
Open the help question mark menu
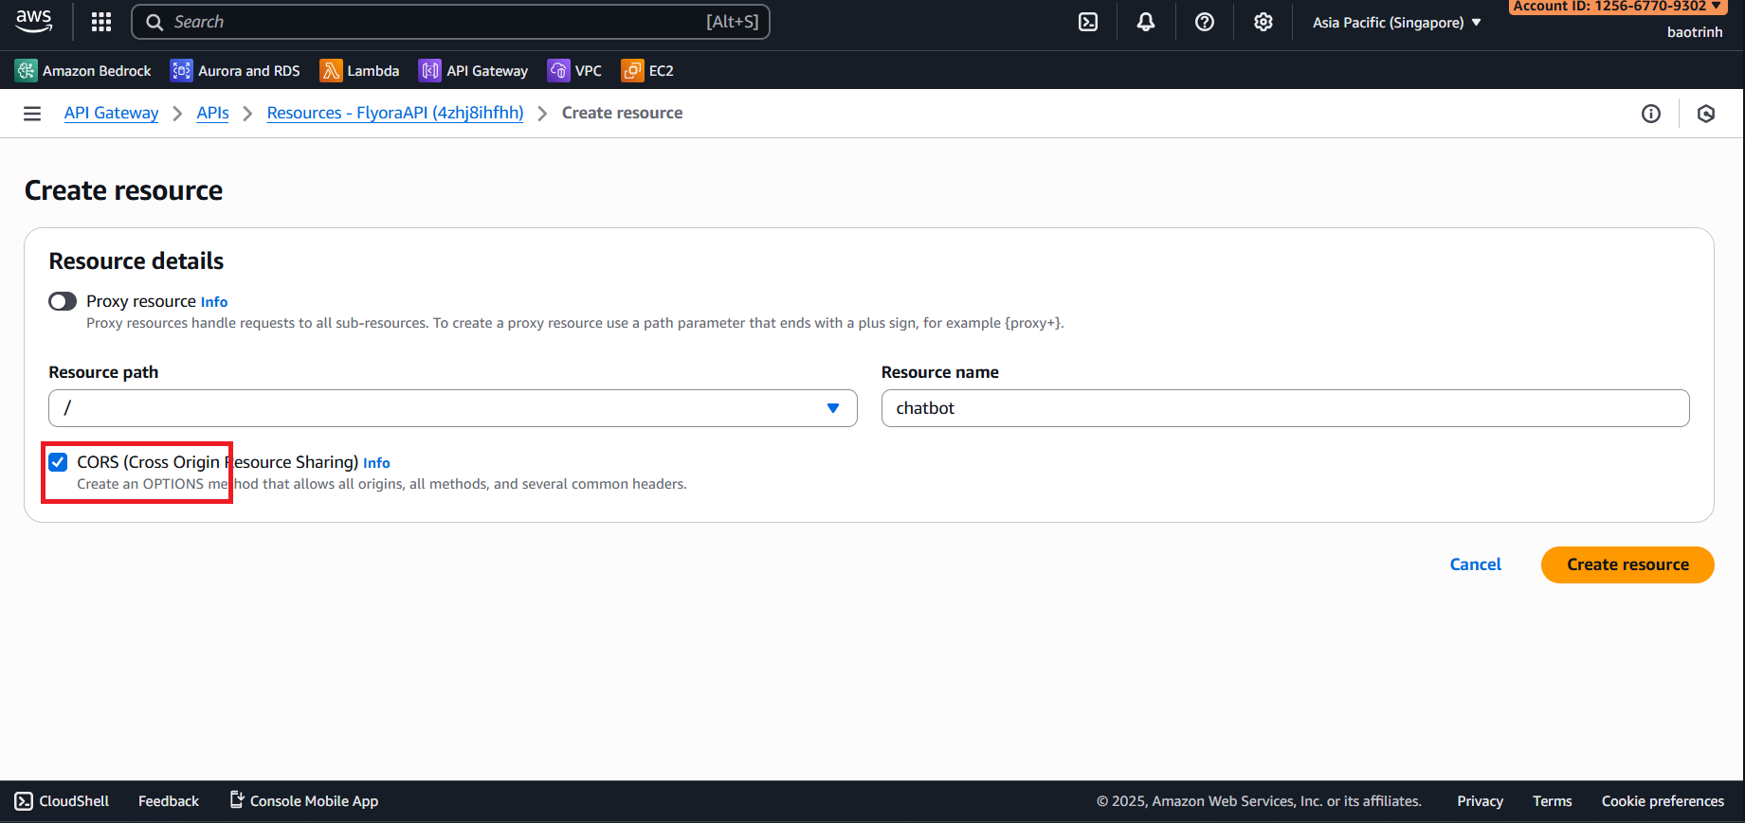tap(1204, 22)
